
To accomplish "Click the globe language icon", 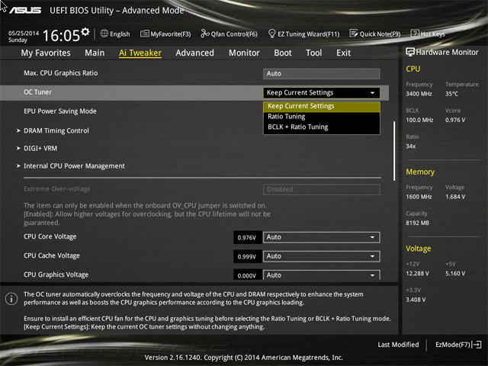I will coord(104,34).
